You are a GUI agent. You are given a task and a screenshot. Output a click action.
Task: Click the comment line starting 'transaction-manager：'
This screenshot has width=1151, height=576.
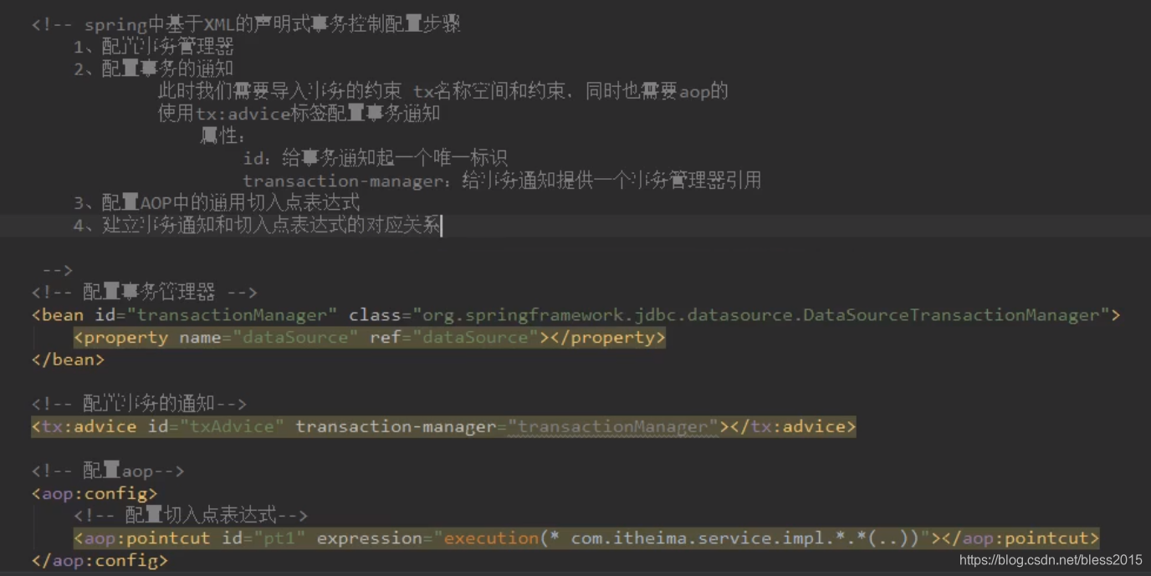502,181
